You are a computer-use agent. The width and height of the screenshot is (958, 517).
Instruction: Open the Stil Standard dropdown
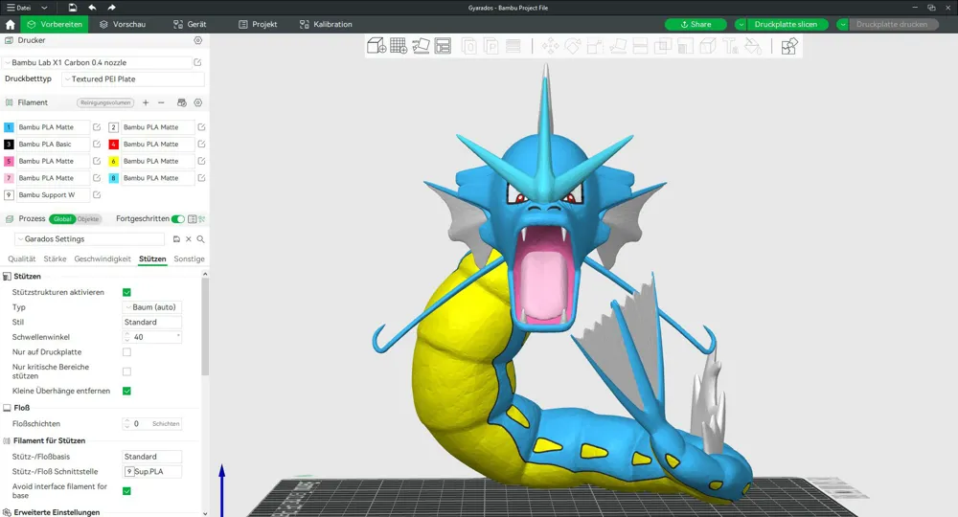click(152, 323)
